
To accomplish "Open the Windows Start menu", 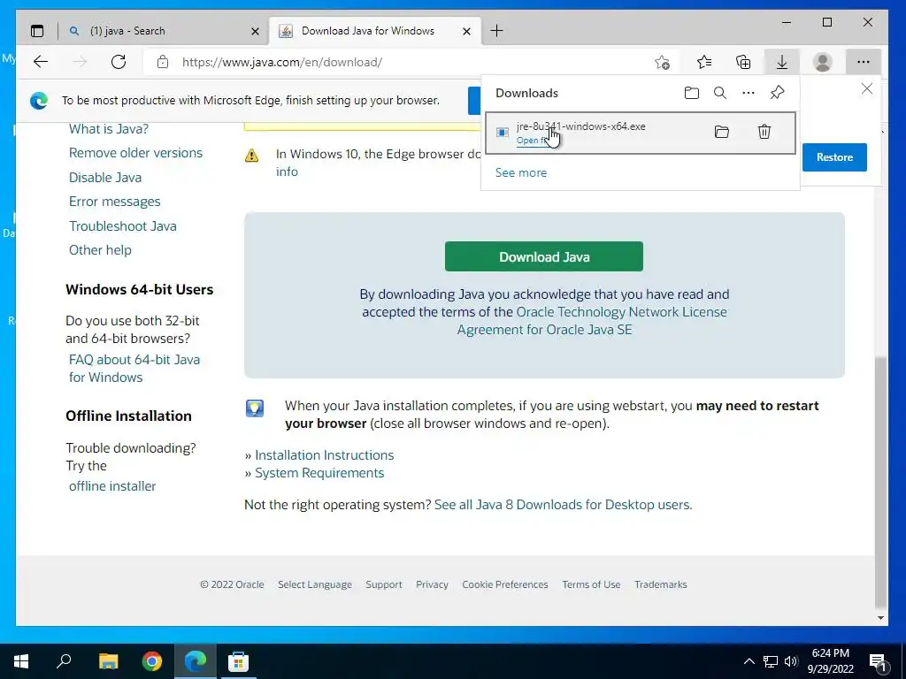I will 21,661.
